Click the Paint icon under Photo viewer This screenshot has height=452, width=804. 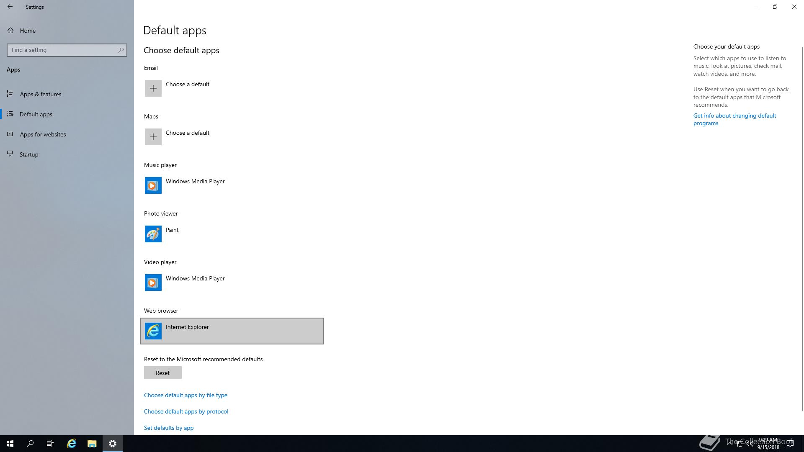(x=153, y=234)
